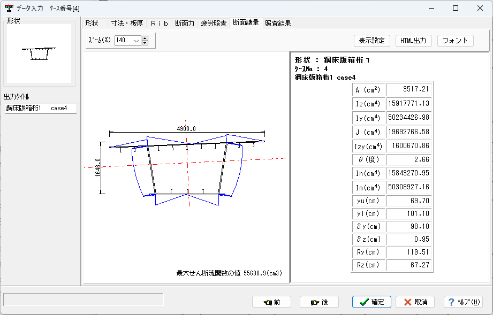The height and width of the screenshot is (315, 493).
Task: Open the 疲労照査 tab
Action: (x=214, y=23)
